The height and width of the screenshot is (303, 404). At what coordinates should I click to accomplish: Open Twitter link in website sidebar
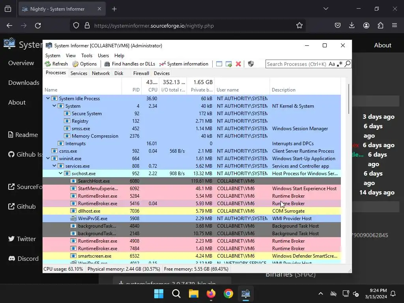22,239
